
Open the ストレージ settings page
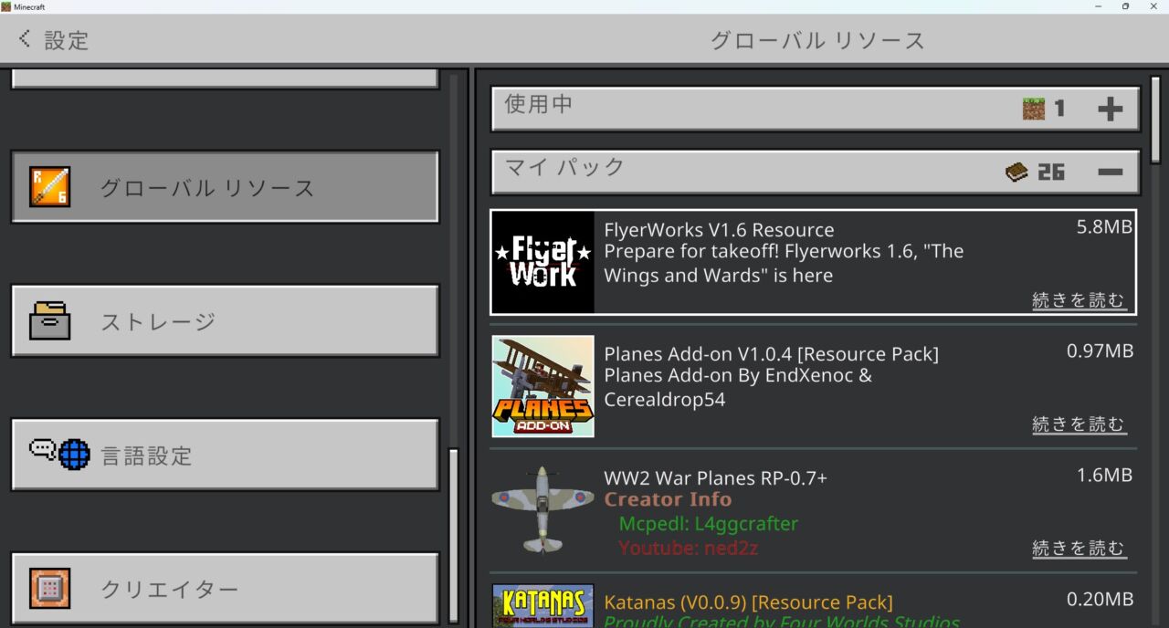(x=225, y=320)
